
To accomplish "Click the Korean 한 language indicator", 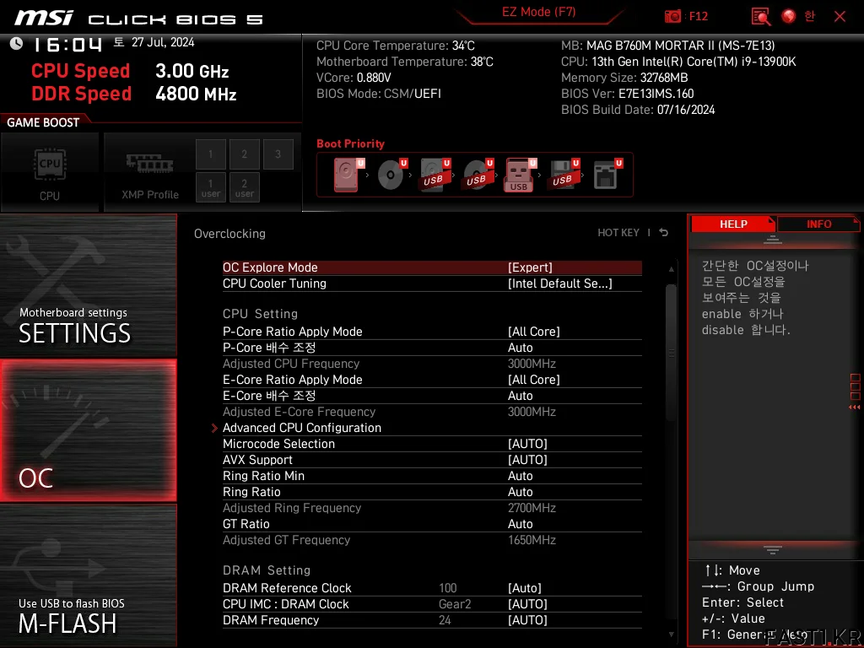I will click(x=809, y=16).
